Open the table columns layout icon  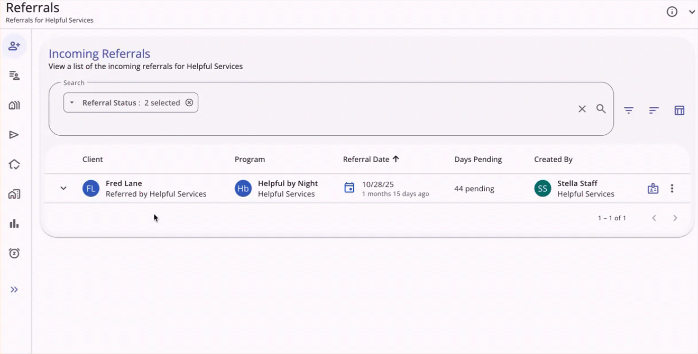679,110
